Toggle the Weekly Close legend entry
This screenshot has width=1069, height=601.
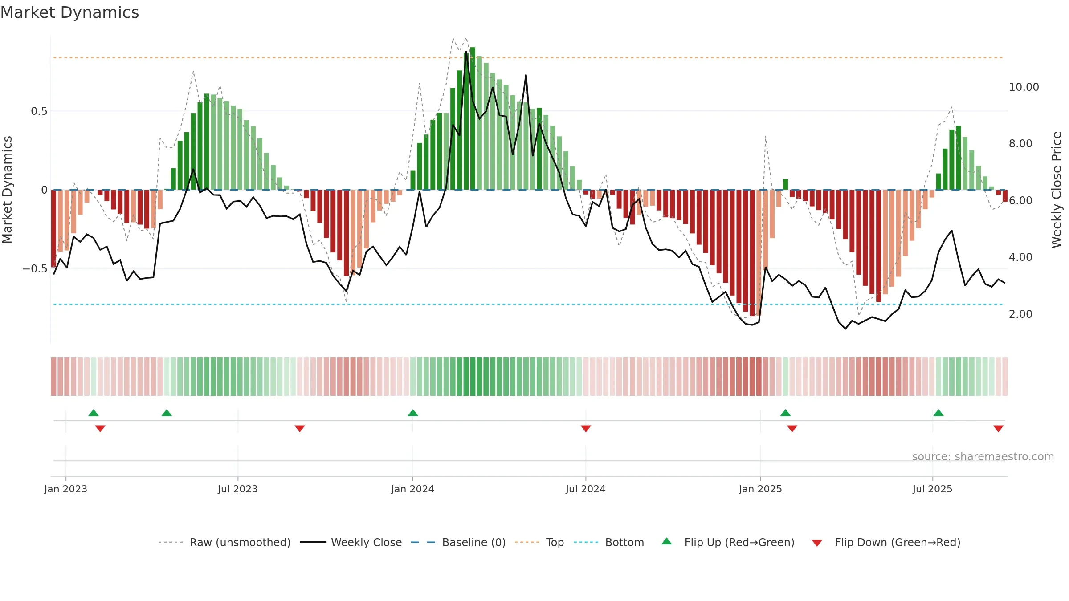pyautogui.click(x=351, y=542)
